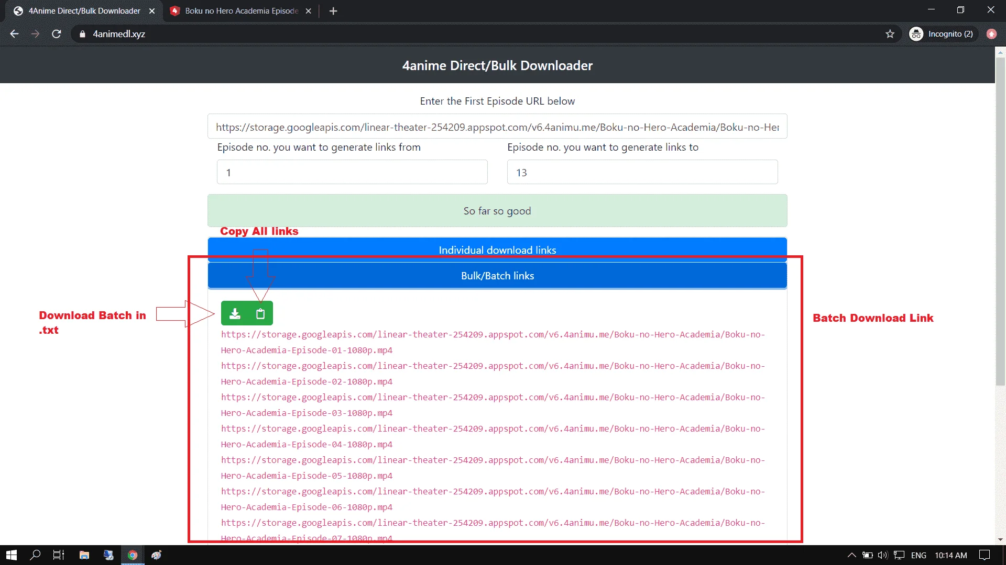
Task: Open the Episode-01-1080p.mp4 link
Action: (x=493, y=342)
